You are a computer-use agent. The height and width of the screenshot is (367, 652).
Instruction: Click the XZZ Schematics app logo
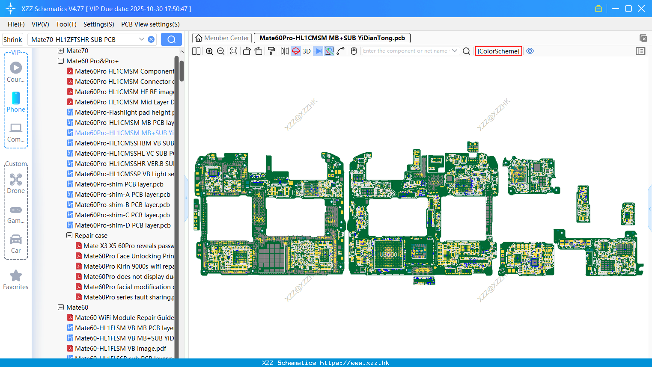tap(10, 9)
